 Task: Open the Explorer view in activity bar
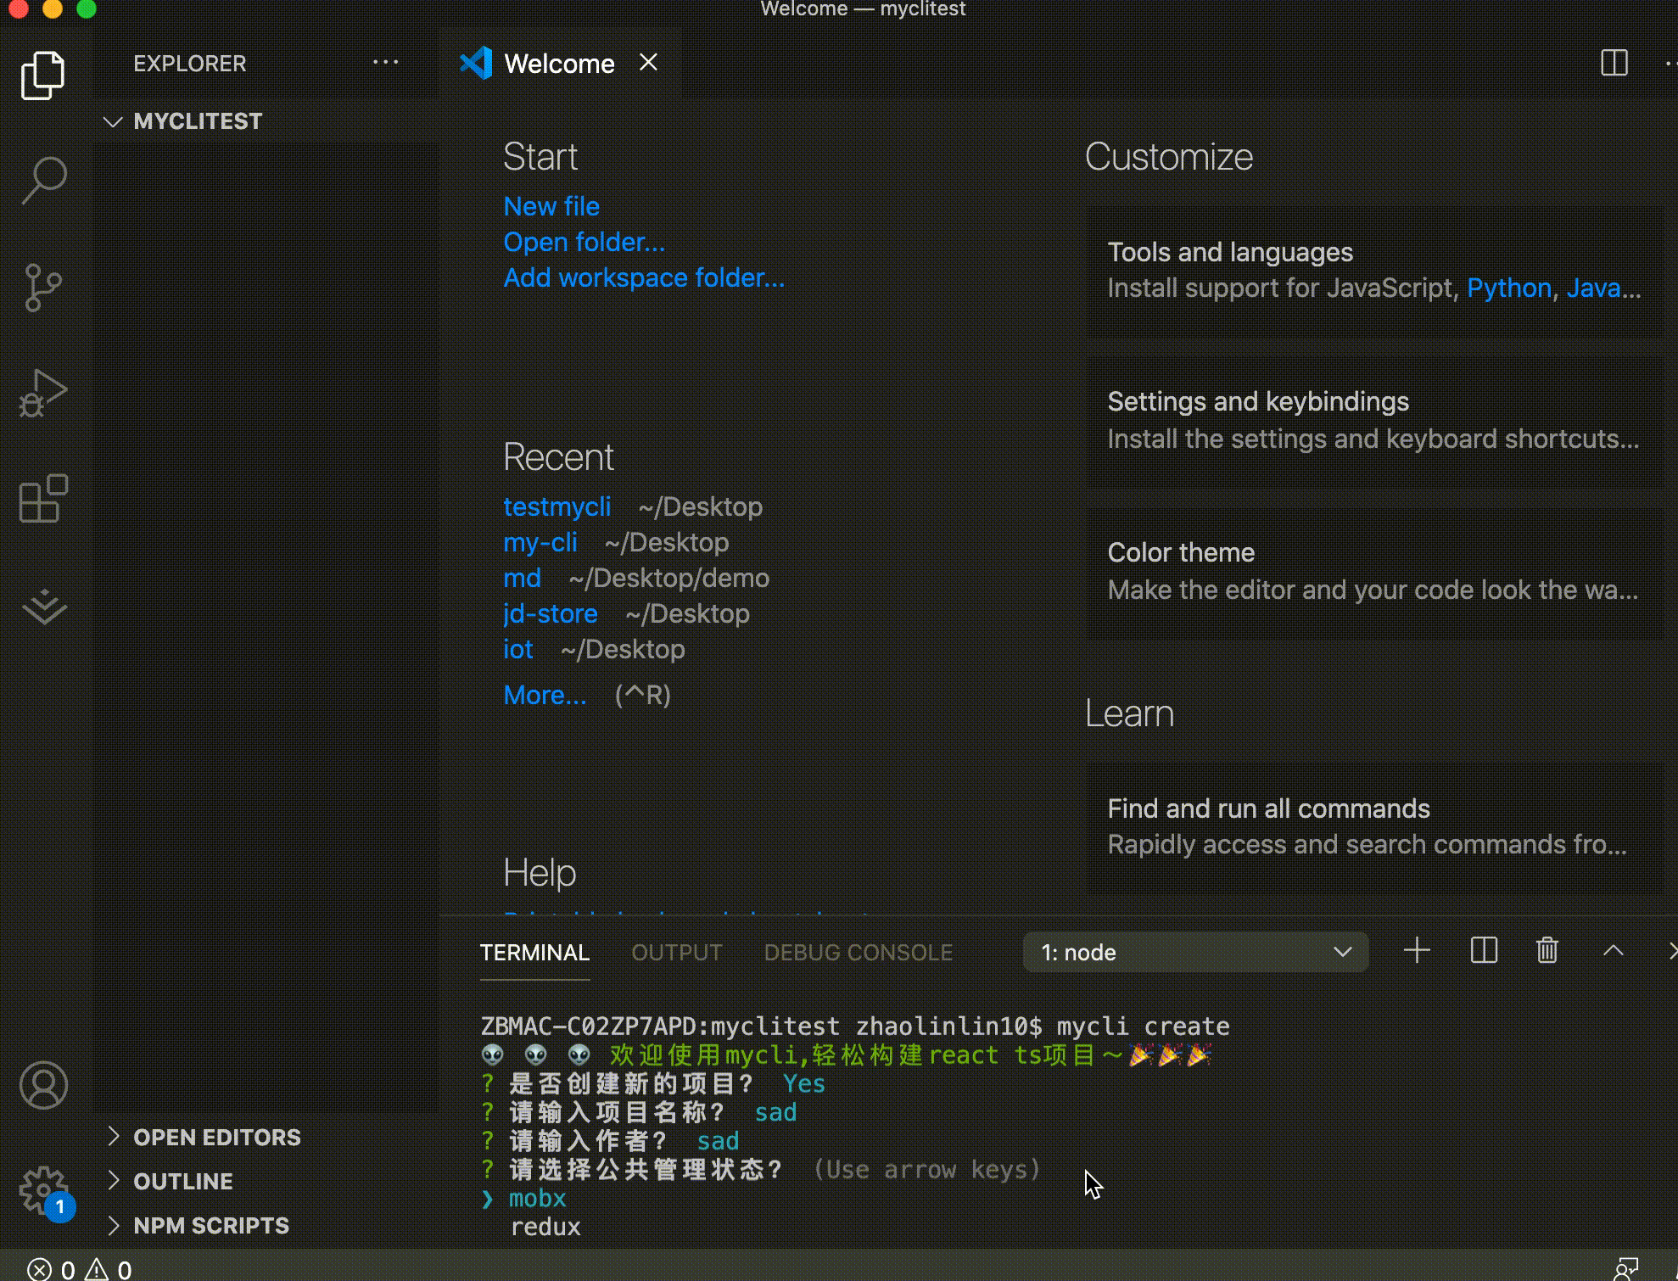(x=42, y=75)
